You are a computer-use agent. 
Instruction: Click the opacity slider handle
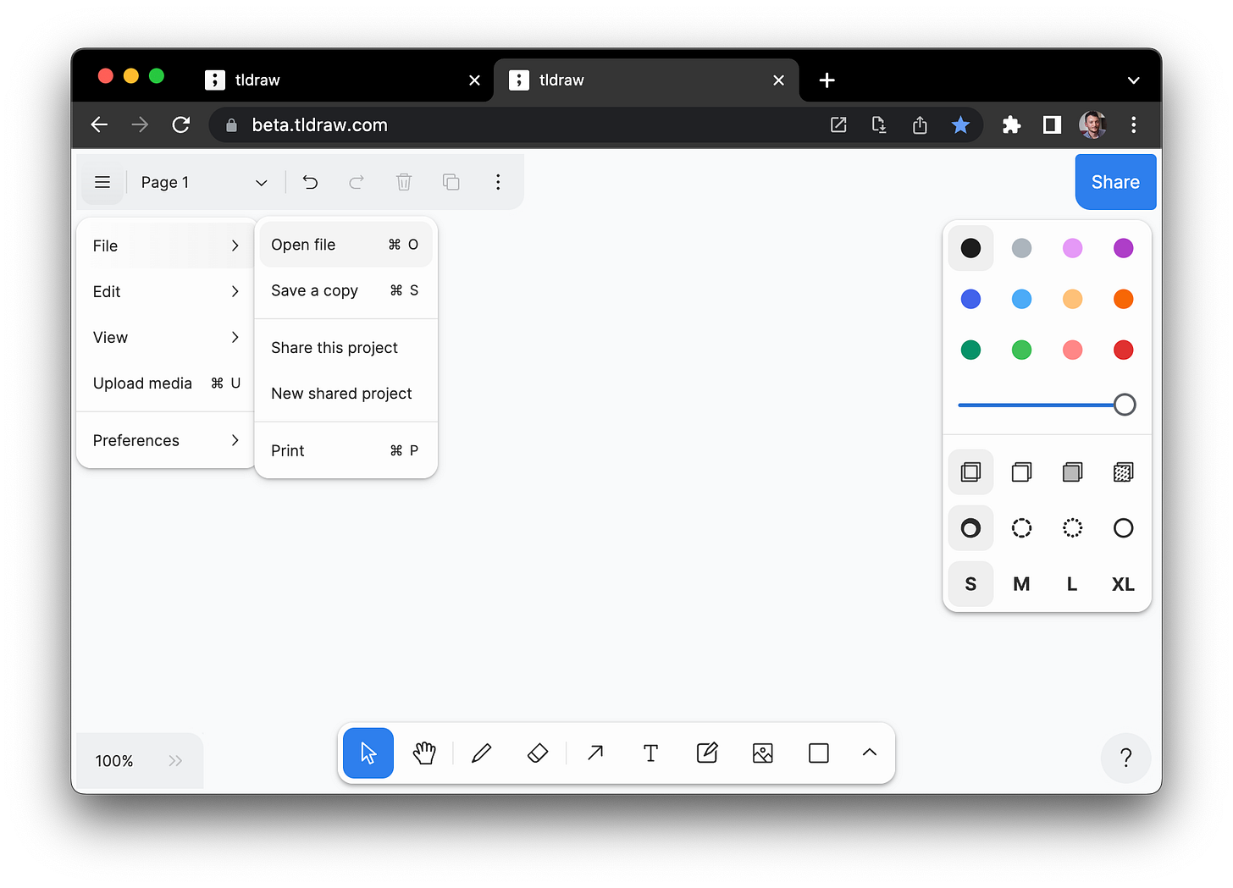click(1124, 405)
